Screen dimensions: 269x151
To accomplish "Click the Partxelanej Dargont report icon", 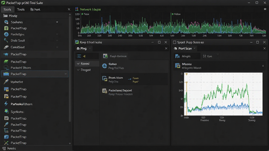I will (x=105, y=91).
